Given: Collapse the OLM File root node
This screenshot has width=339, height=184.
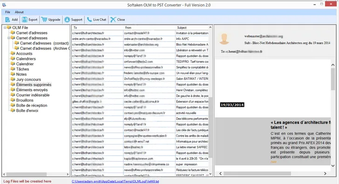Looking at the screenshot, I should (x=5, y=27).
